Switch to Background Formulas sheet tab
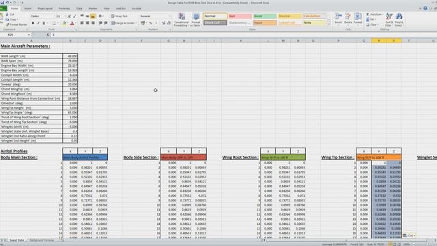 click(x=42, y=240)
